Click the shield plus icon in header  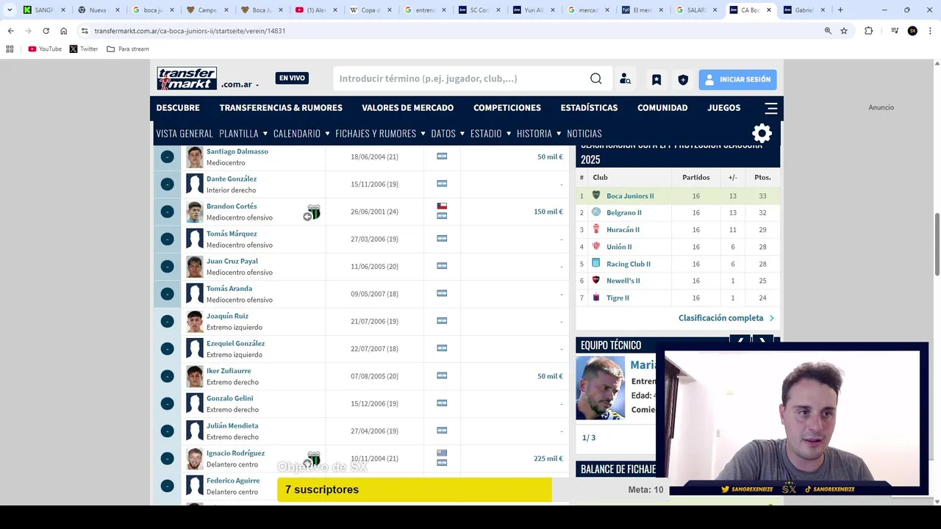point(683,79)
